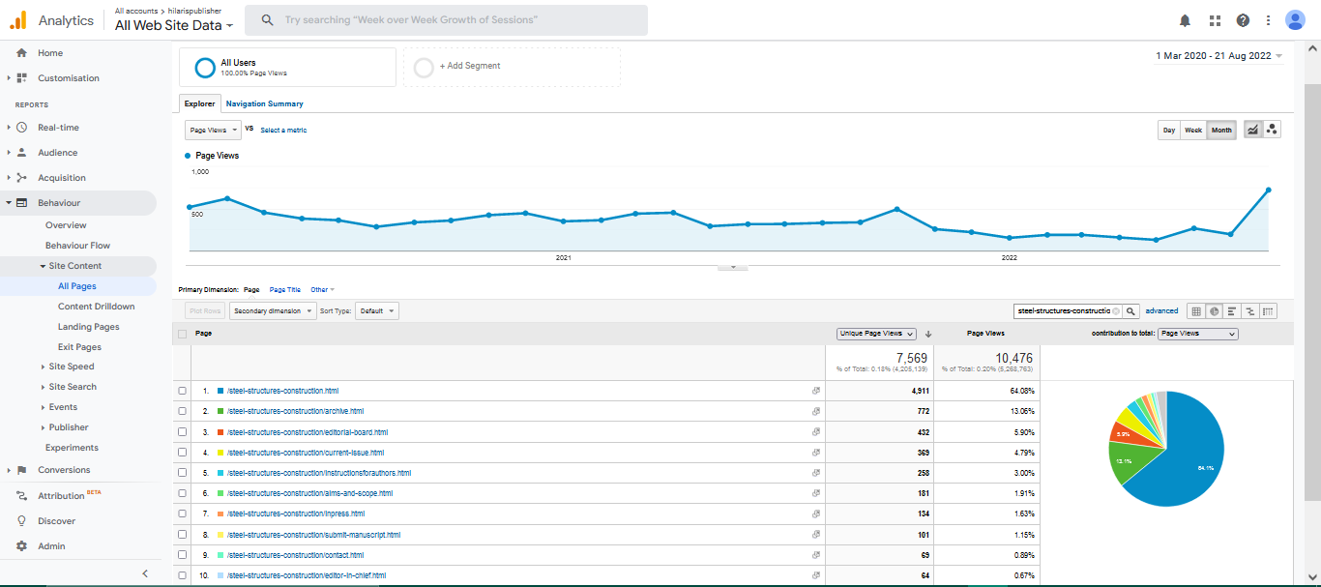Screen dimensions: 1321x587
Task: Switch to motion chart view icon
Action: 1272,130
